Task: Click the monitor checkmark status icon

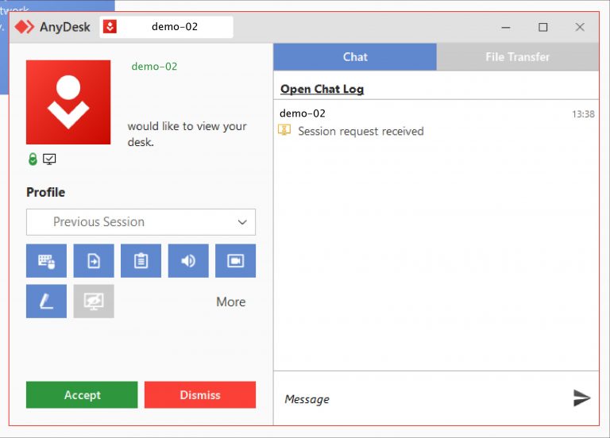Action: click(49, 159)
